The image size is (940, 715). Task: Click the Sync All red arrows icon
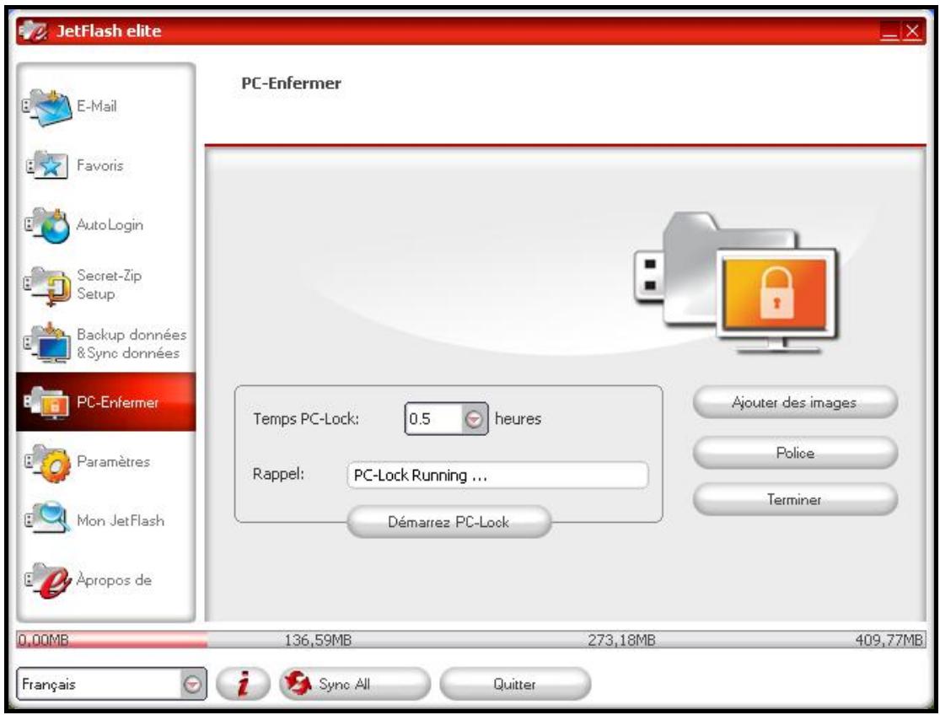pyautogui.click(x=298, y=684)
